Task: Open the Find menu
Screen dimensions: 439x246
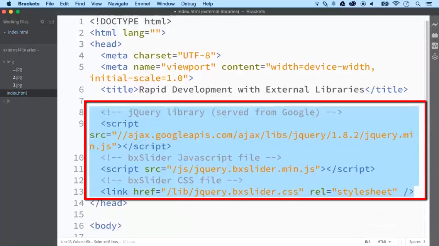Action: point(80,3)
